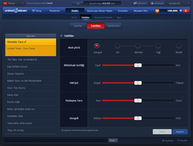Image resolution: width=193 pixels, height=146 pixels.
Task: Mute sound with the speaker icon
Action: tap(181, 11)
